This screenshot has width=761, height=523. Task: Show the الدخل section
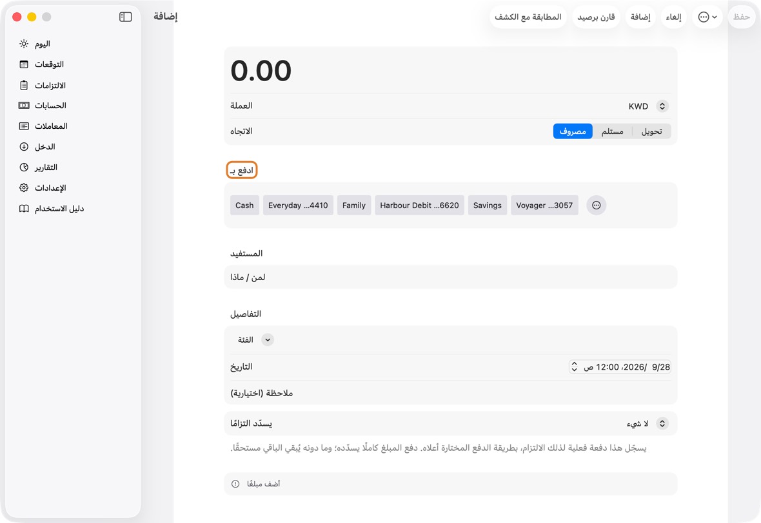coord(44,147)
